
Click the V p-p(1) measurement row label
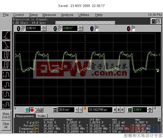coord(33,123)
